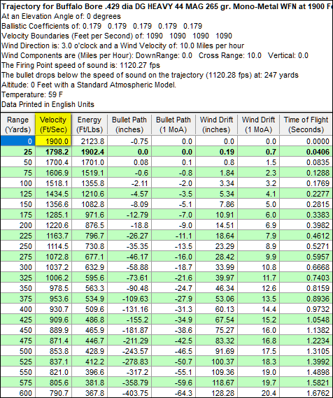
Task: Click velocity value 930.7
Action: coord(53,309)
